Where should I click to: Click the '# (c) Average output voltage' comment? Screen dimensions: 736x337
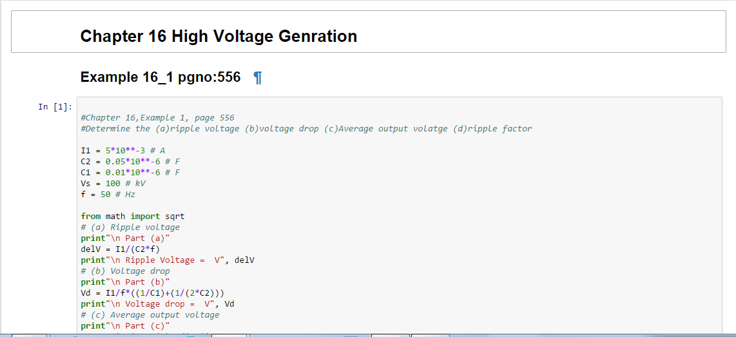(x=150, y=315)
